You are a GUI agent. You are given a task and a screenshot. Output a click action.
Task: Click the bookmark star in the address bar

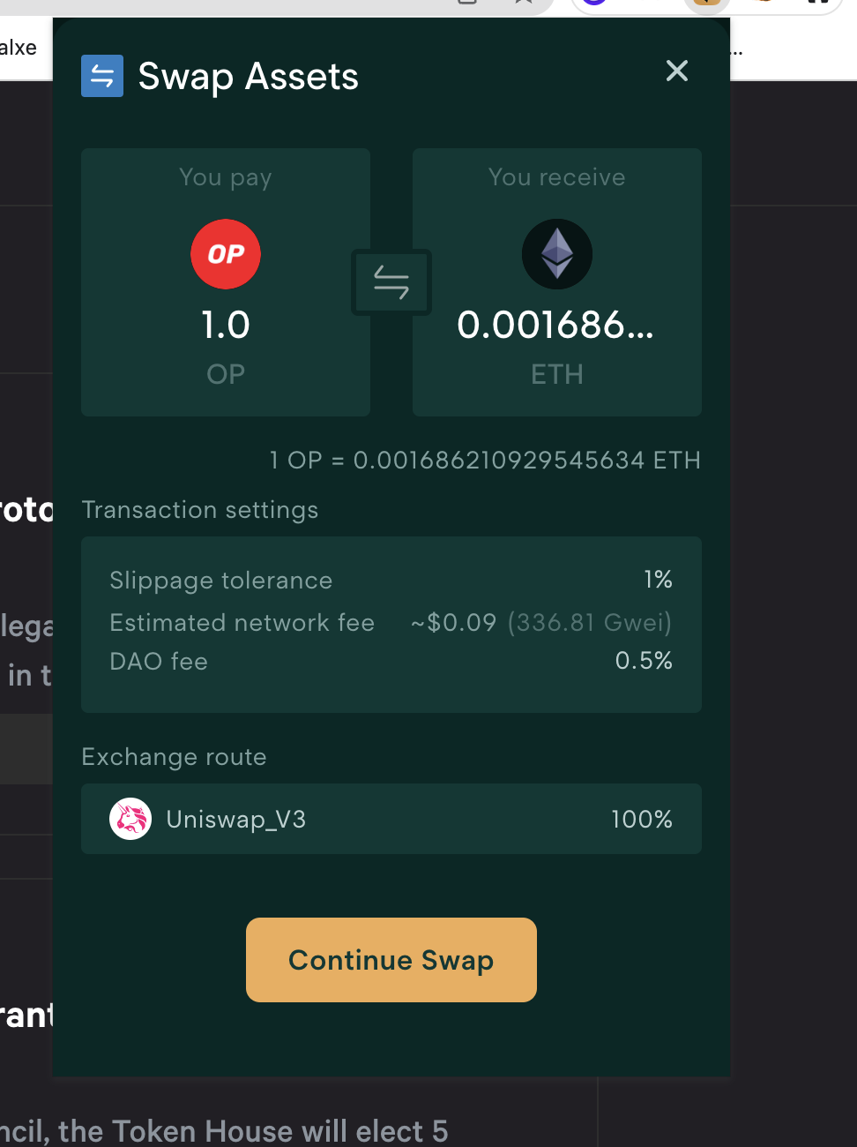[524, 4]
